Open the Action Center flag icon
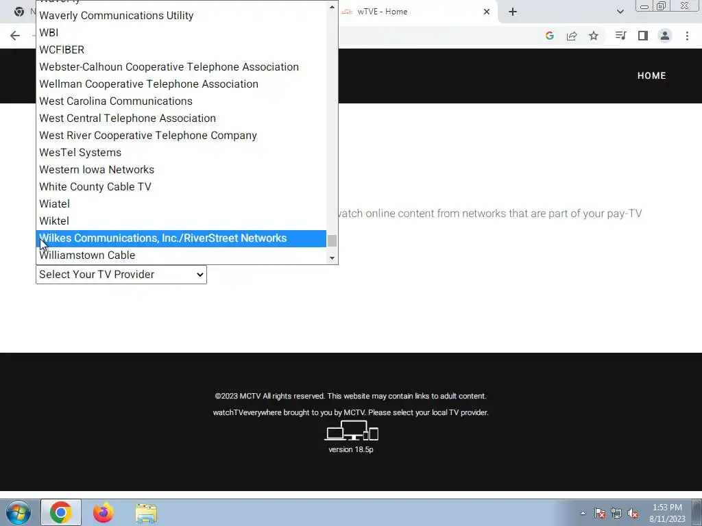The height and width of the screenshot is (526, 702). (600, 513)
